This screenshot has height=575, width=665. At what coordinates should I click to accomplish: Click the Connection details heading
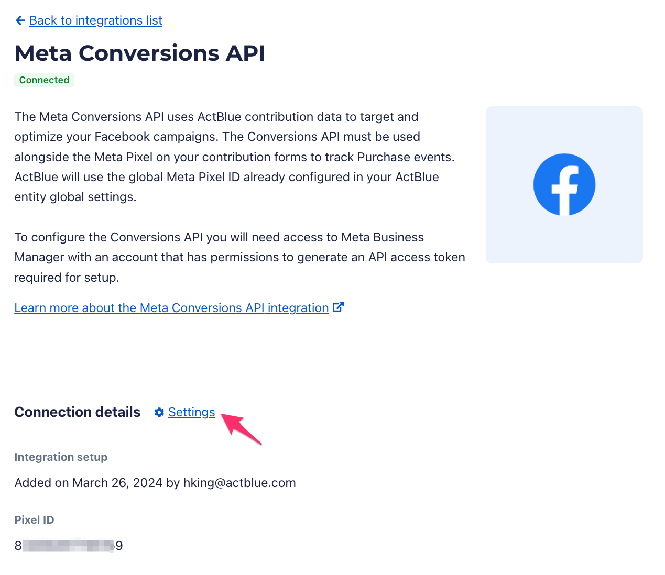pyautogui.click(x=78, y=412)
